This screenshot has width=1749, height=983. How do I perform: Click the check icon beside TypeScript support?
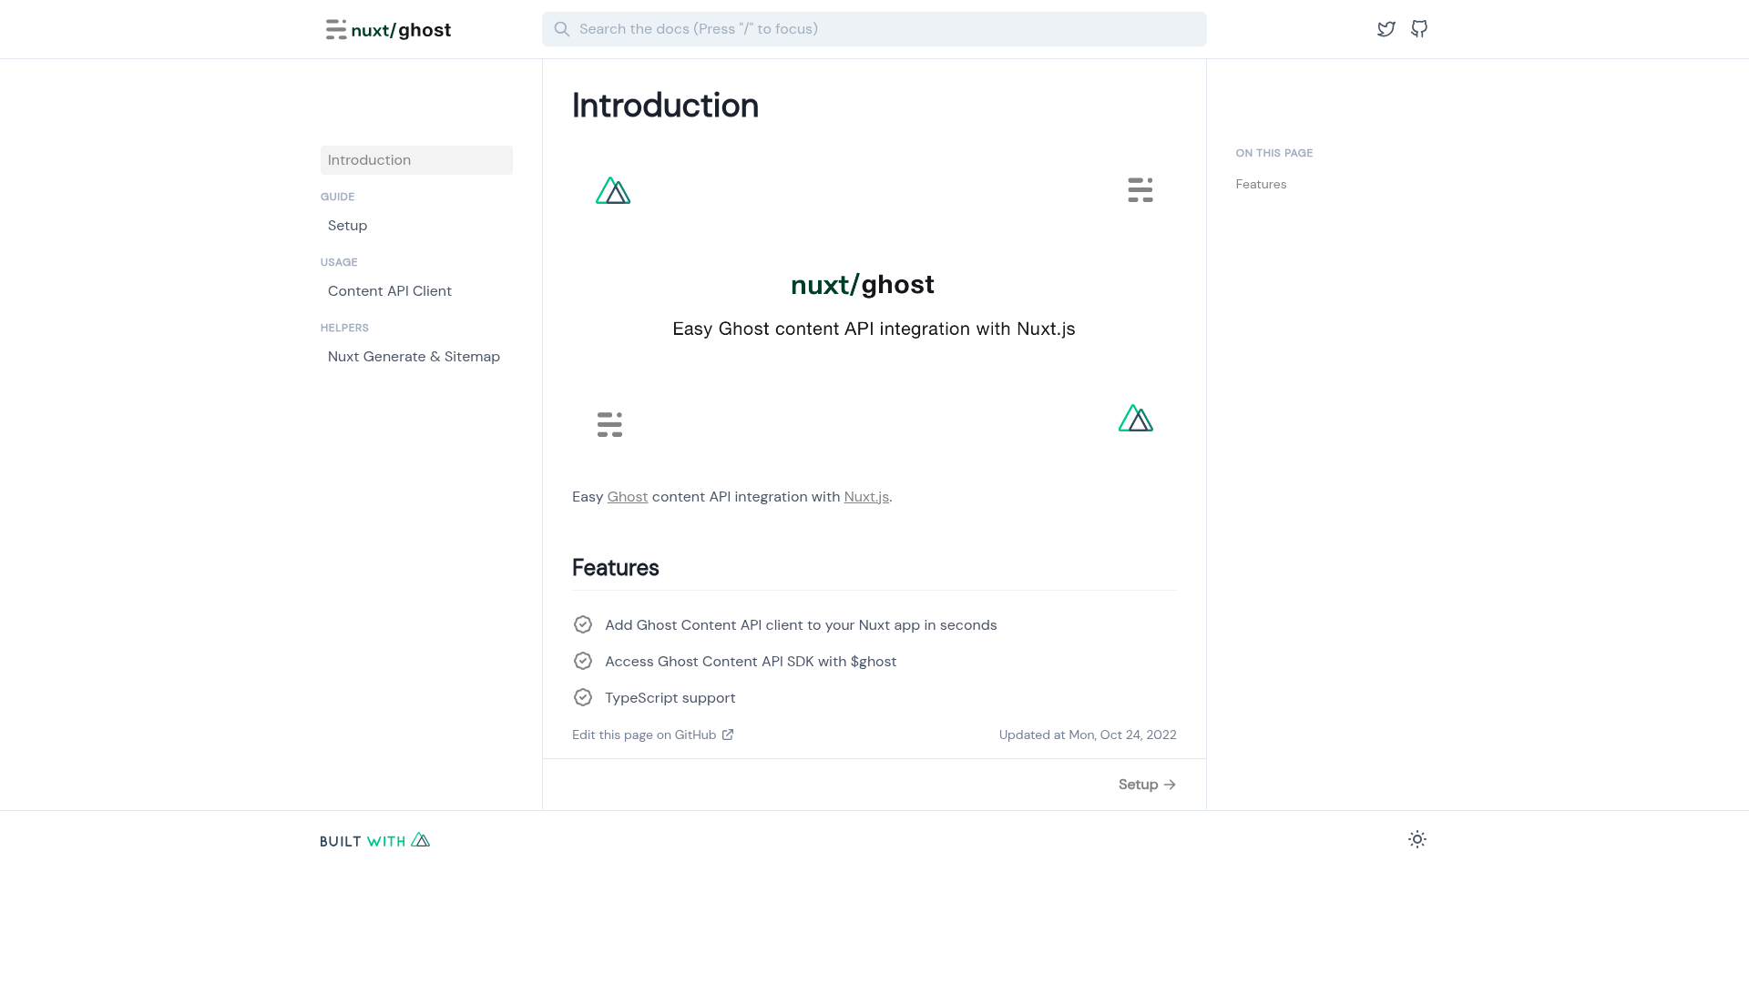pos(583,697)
